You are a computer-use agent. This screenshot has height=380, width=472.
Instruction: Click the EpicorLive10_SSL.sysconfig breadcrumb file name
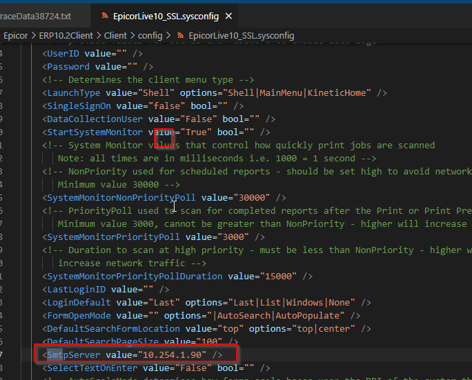point(242,35)
